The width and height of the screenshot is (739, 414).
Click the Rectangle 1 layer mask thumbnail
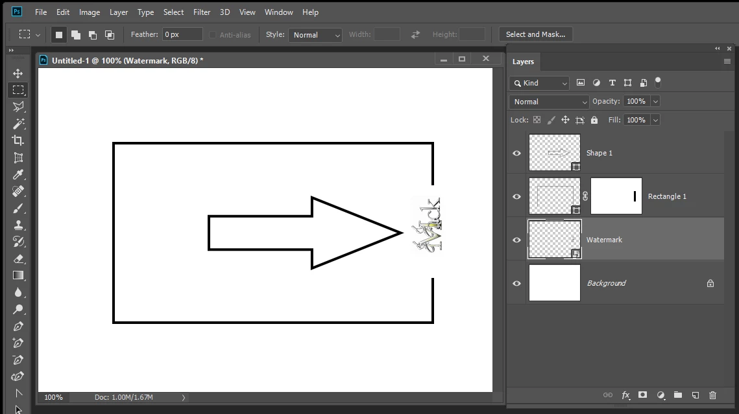pos(616,196)
